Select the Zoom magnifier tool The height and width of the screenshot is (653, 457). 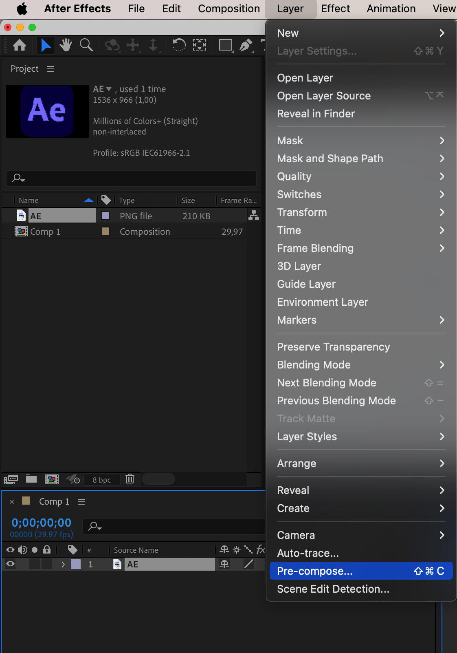[86, 45]
